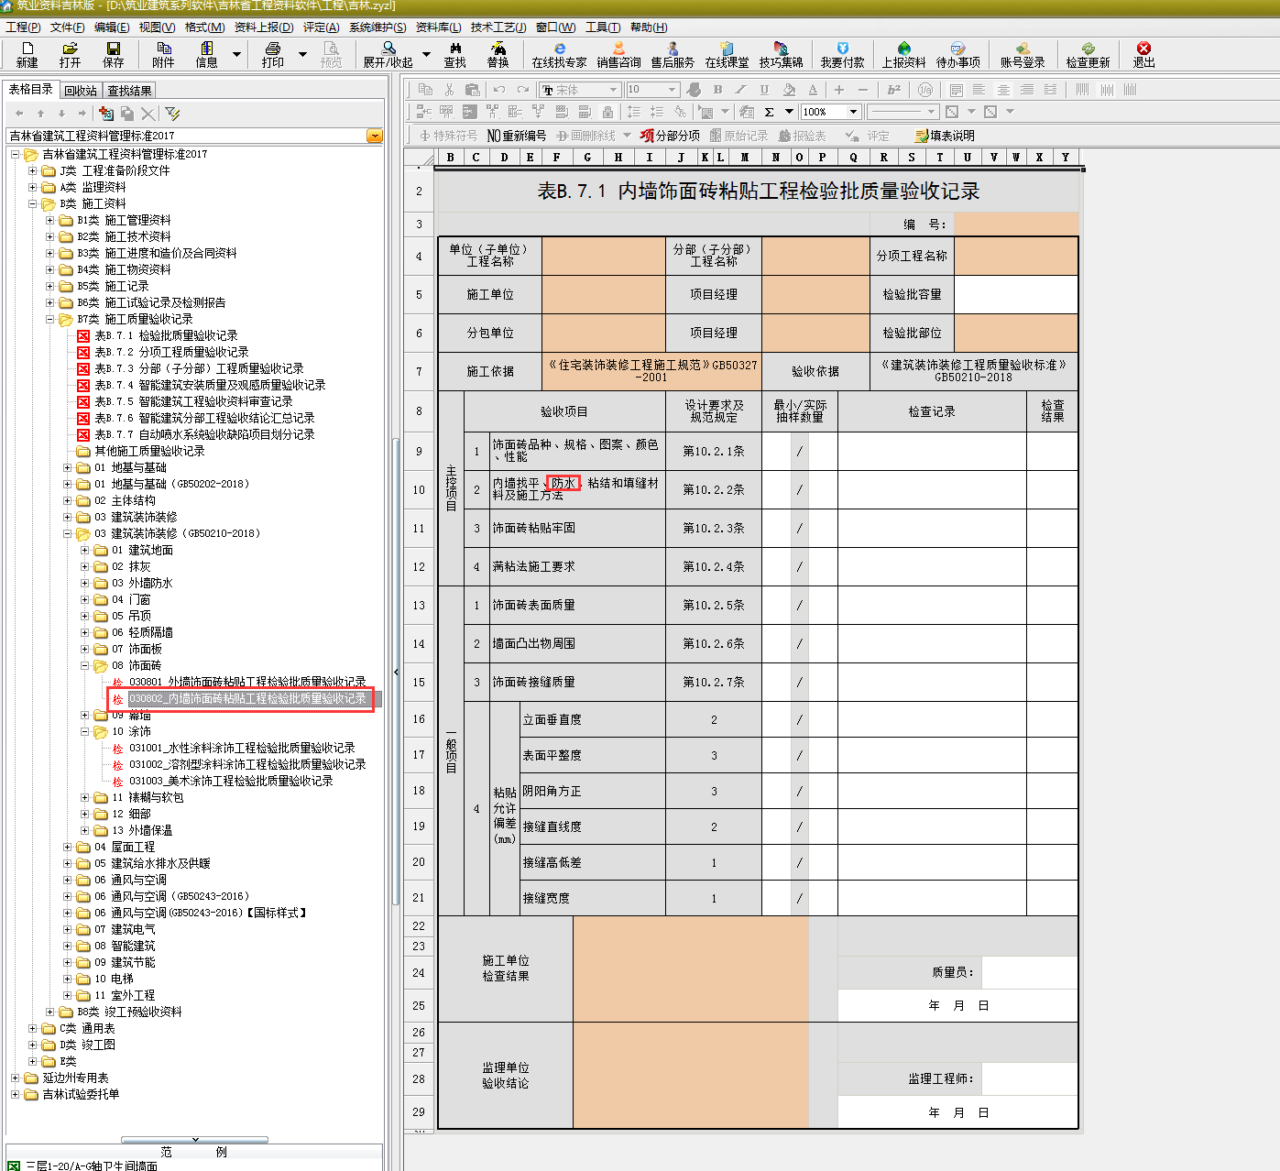Open 售后服务 after-sales service

(673, 54)
